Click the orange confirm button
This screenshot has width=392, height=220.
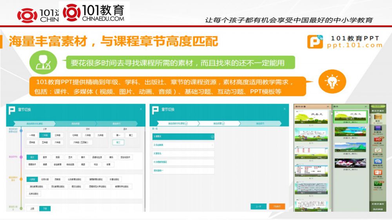277,206
